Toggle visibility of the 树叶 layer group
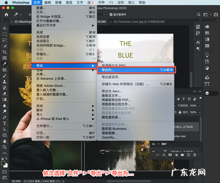The height and width of the screenshot is (183, 220). (154, 144)
